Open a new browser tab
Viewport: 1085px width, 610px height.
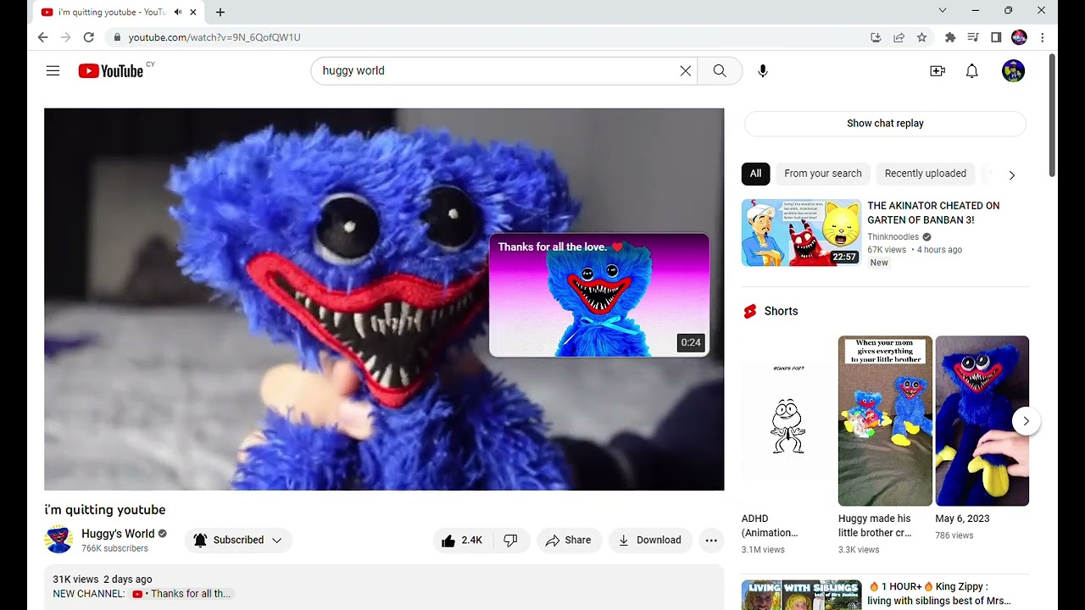pyautogui.click(x=220, y=12)
